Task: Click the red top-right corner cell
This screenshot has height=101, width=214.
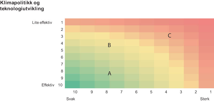Action: tap(206, 22)
